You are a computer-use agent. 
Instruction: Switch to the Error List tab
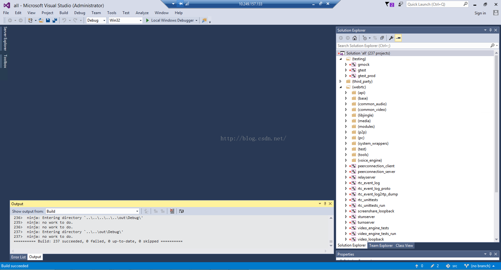point(18,257)
